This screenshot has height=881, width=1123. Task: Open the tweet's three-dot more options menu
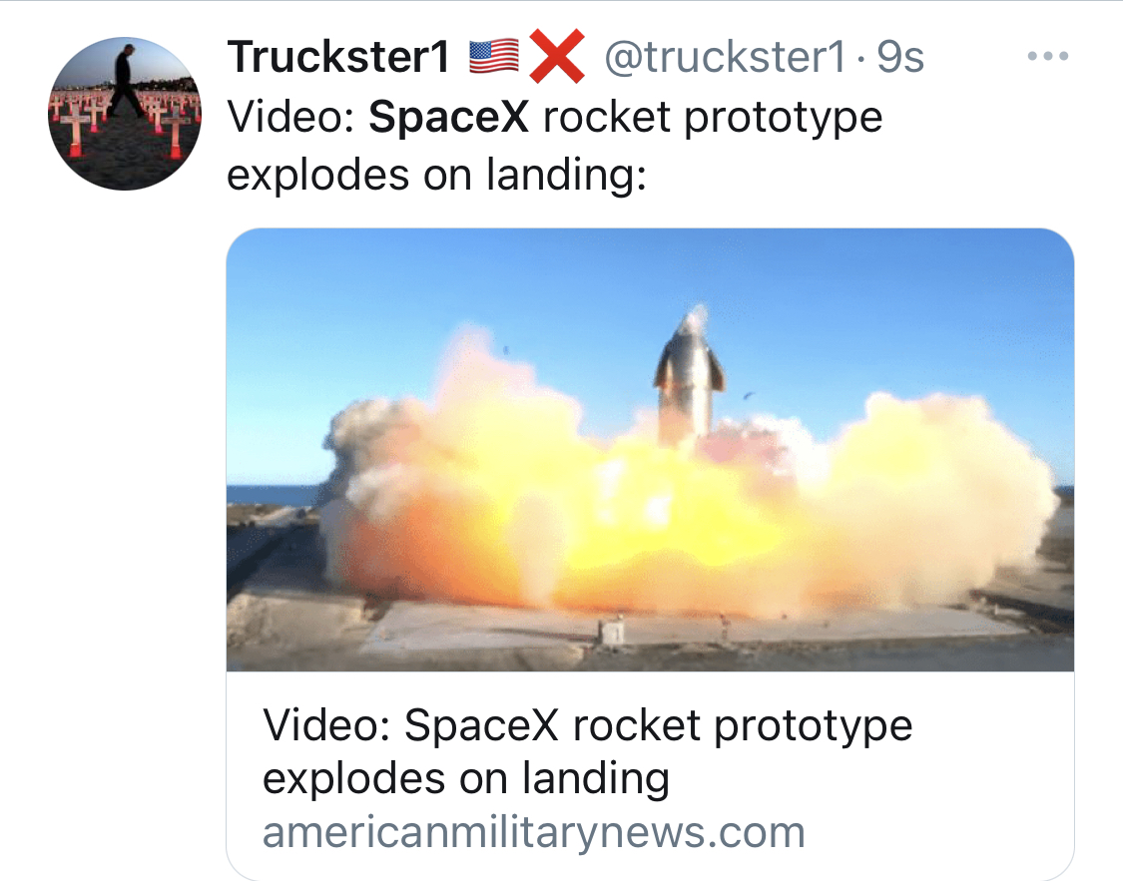pos(1048,56)
